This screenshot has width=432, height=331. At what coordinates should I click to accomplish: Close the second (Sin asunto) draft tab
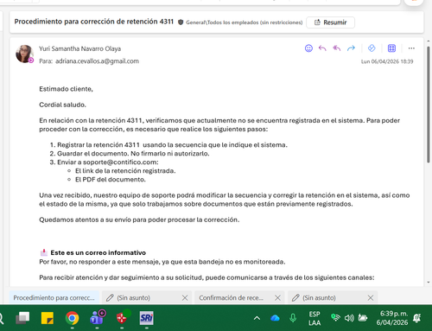tap(371, 298)
